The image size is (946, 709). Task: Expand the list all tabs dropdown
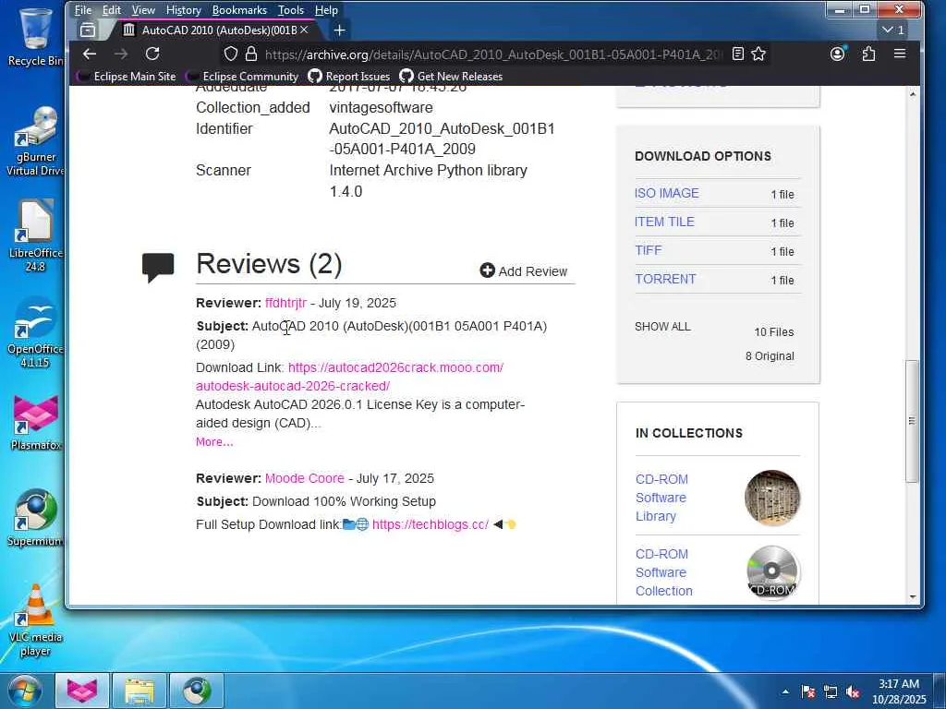893,30
